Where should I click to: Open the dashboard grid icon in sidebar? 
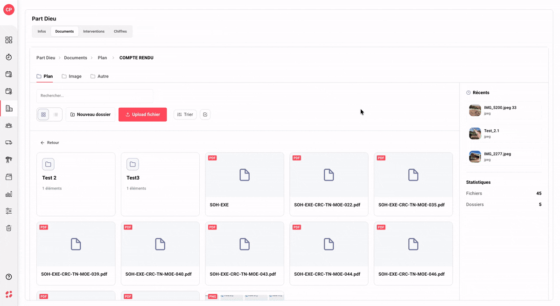pos(8,40)
